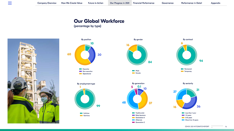Switch to Future in Action tab
The width and height of the screenshot is (234, 131).
pos(96,3)
